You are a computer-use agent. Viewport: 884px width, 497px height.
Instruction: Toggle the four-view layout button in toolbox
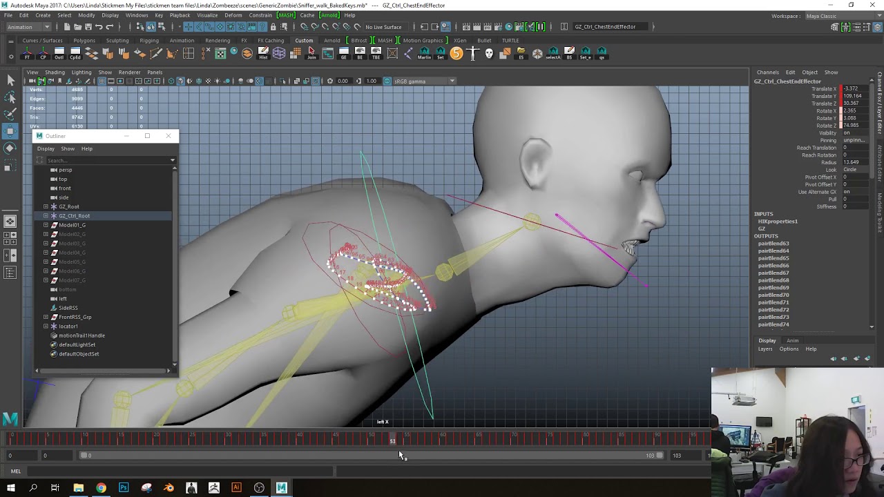10,239
